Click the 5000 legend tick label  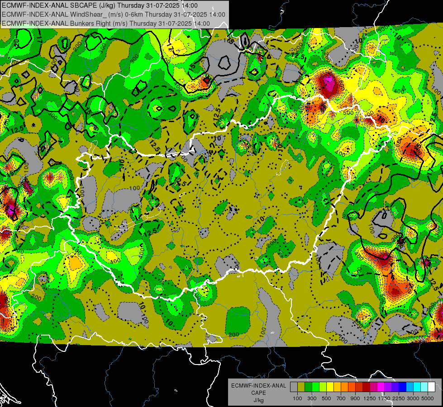428,398
